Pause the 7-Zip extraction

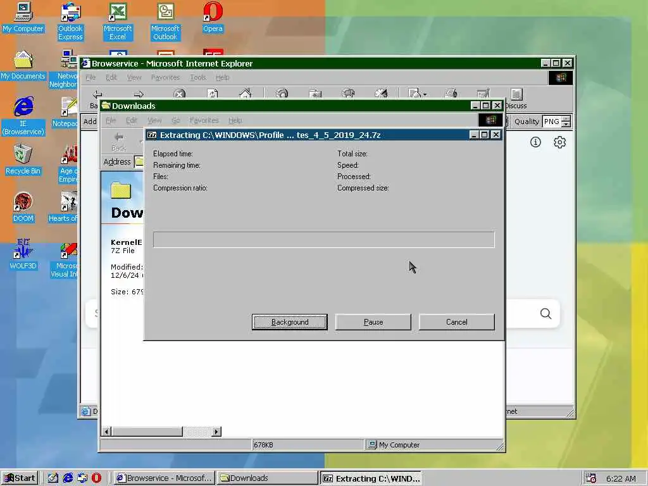(x=373, y=322)
